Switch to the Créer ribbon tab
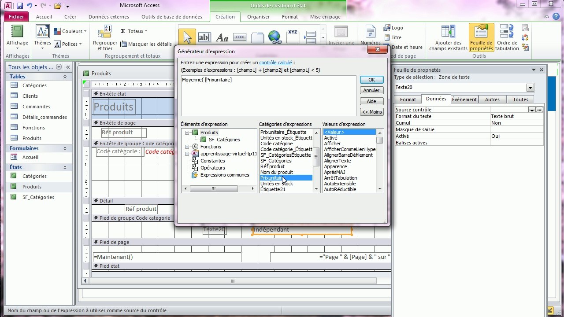The height and width of the screenshot is (317, 564). click(70, 17)
